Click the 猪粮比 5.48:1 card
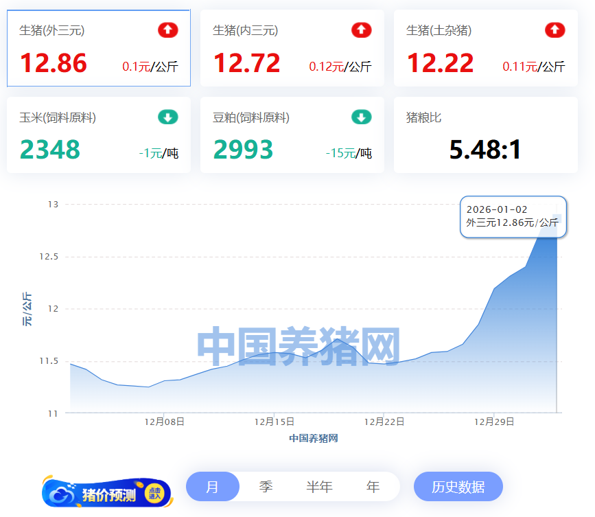 click(486, 135)
